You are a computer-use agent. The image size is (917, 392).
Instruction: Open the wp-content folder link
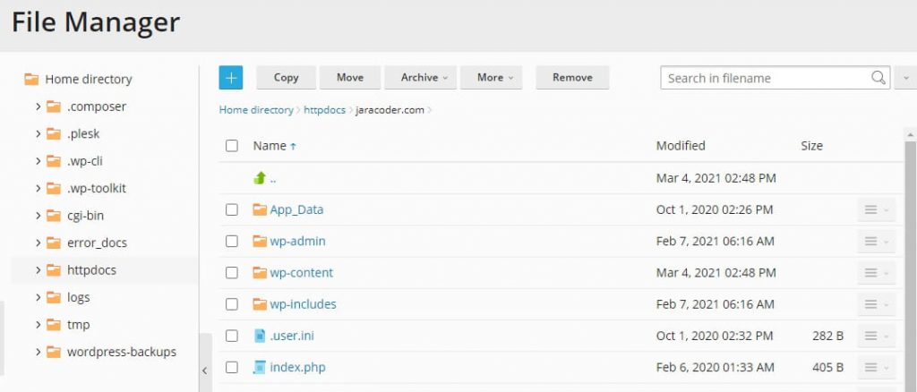pos(301,273)
